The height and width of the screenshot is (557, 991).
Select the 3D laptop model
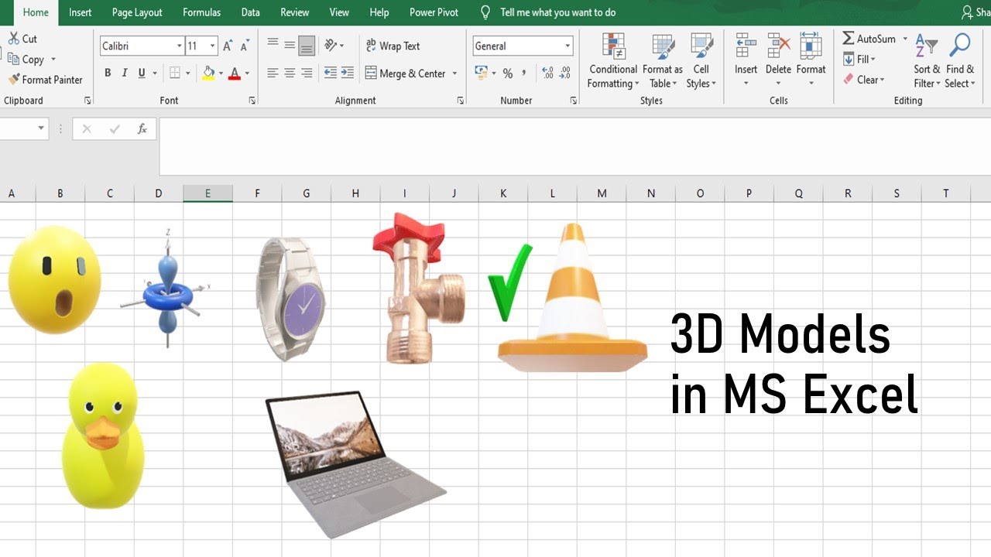coord(355,464)
